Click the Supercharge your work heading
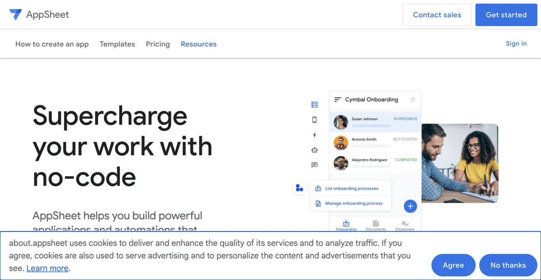This screenshot has width=541, height=280. coord(123,146)
